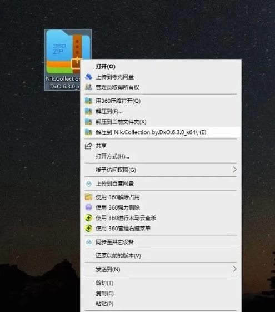Open the 授予访问权限(G) submenu
The image size is (275, 312).
point(161,170)
